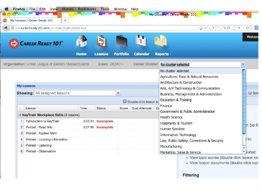Viewport: 262px width, 196px height.
Task: Select Introduction to KeyTrain lesson row
Action: pyautogui.click(x=88, y=121)
